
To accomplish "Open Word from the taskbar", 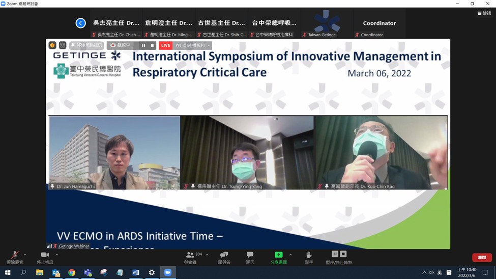I will pos(136,272).
